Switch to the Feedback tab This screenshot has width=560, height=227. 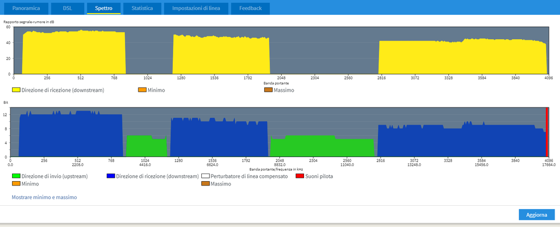[x=250, y=8]
